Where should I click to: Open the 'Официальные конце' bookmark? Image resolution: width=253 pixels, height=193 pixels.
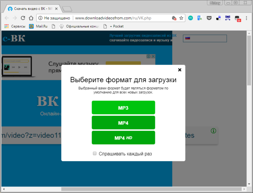pos(79,26)
